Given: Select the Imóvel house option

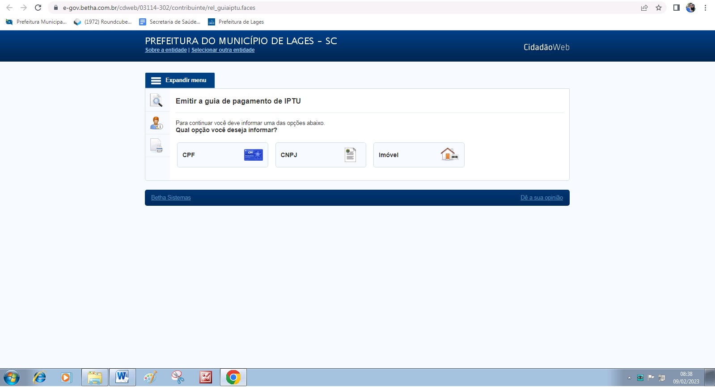Looking at the screenshot, I should (419, 155).
